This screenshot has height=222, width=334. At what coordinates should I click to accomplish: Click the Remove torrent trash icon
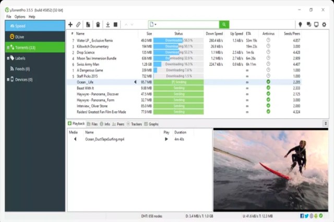click(98, 24)
